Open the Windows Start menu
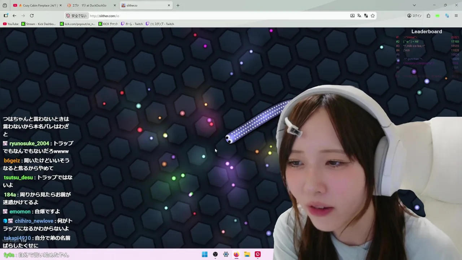 [205, 254]
